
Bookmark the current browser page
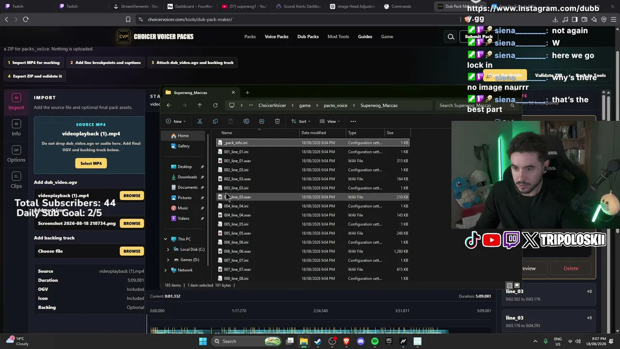coord(128,19)
